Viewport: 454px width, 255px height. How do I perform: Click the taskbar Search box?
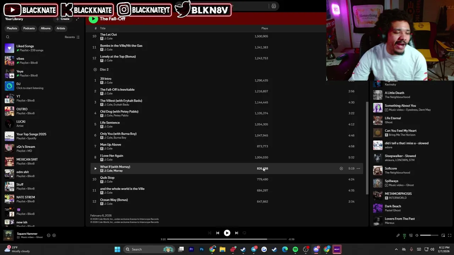coord(149,249)
